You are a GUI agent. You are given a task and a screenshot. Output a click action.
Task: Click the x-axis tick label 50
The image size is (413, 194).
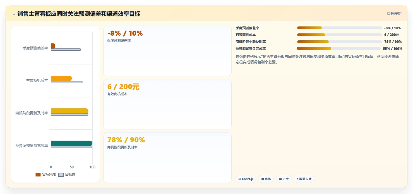pos(72,167)
